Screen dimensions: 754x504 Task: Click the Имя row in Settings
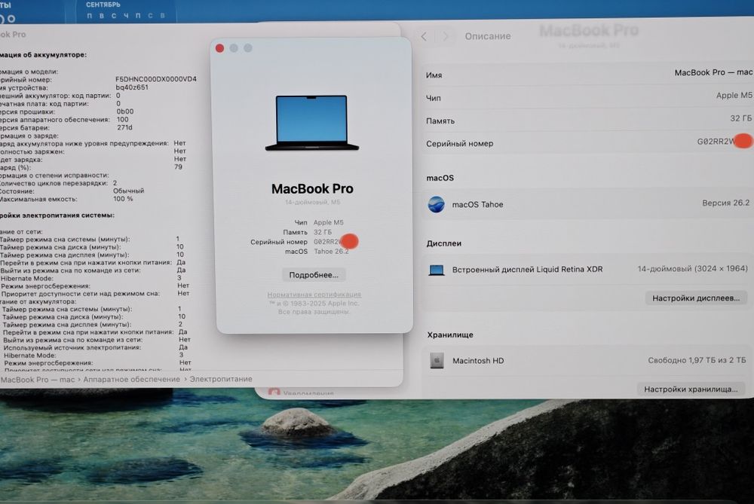point(589,74)
